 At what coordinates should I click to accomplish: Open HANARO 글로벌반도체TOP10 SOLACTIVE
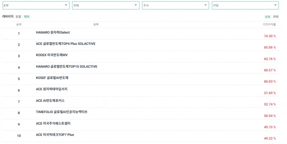click(66, 66)
